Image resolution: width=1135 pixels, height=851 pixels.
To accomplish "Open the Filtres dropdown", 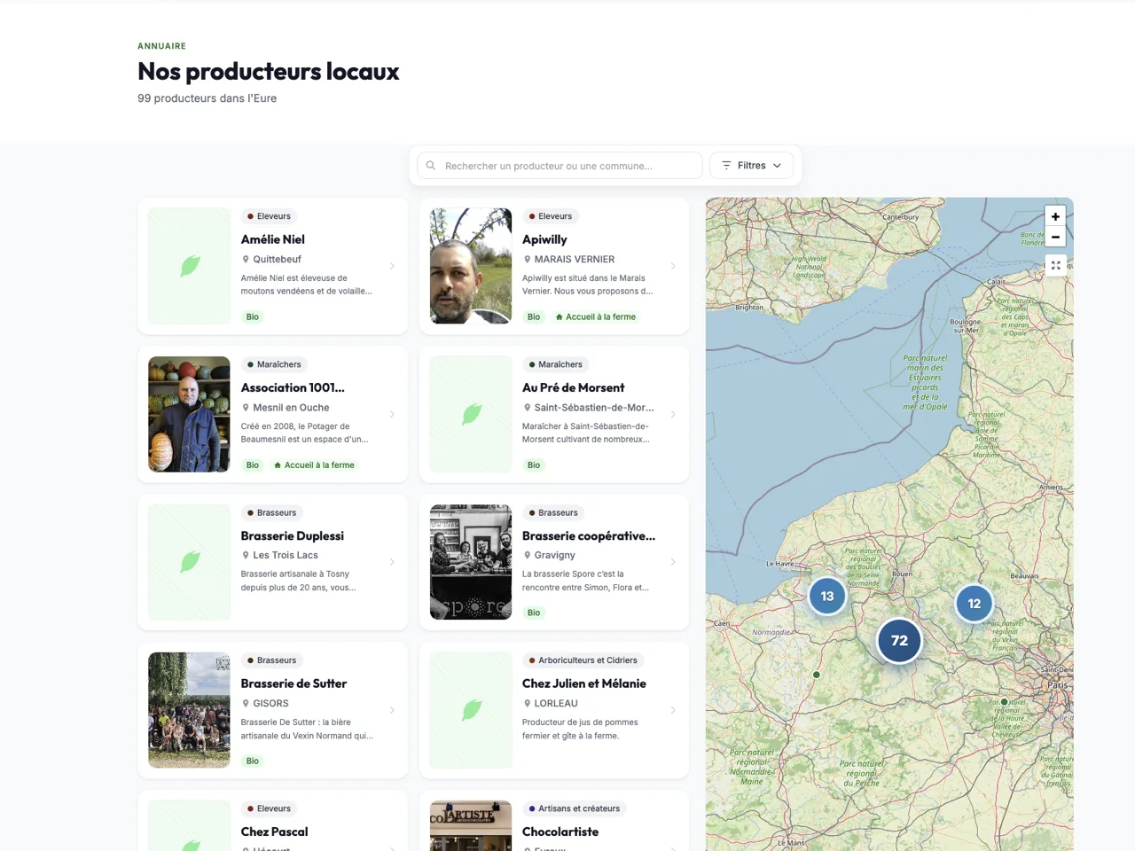I will (751, 166).
